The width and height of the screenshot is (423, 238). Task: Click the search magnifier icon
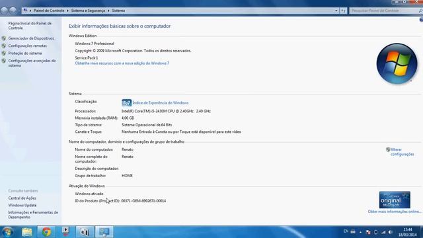pos(420,11)
